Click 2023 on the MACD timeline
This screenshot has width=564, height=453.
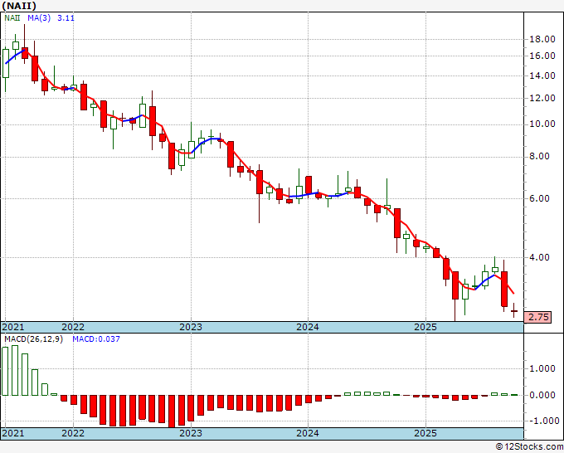click(x=191, y=433)
